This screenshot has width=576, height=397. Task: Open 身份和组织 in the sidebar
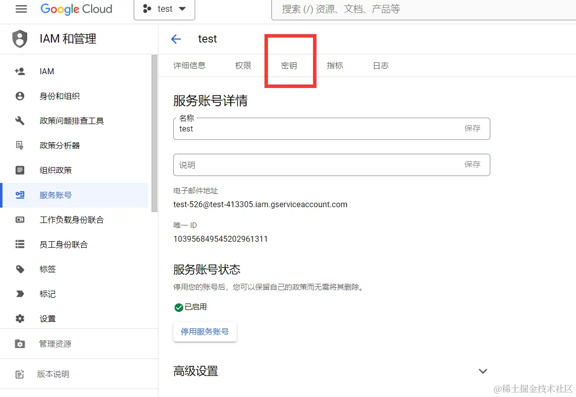(x=75, y=96)
